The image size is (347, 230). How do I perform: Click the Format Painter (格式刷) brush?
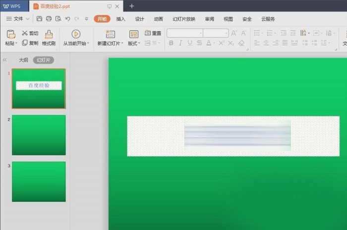pos(49,34)
